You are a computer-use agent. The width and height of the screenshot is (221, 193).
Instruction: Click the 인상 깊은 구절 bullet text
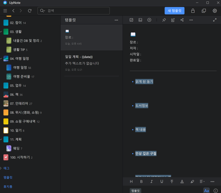pos(146,154)
